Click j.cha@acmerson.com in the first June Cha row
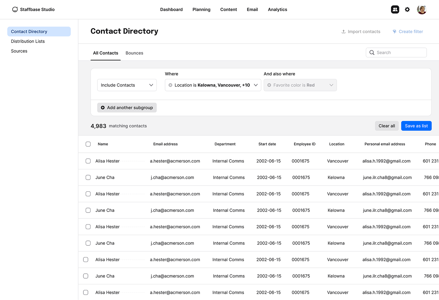 (172, 177)
